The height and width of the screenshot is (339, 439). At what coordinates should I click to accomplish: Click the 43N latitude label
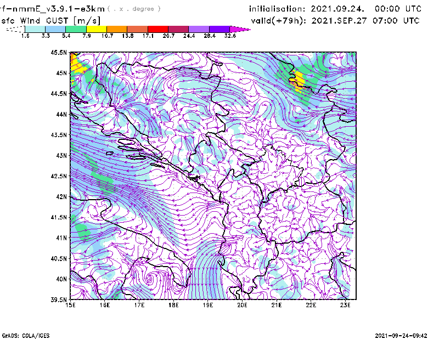(x=61, y=155)
